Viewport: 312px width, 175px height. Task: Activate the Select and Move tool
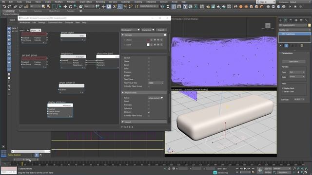[x=65, y=7]
